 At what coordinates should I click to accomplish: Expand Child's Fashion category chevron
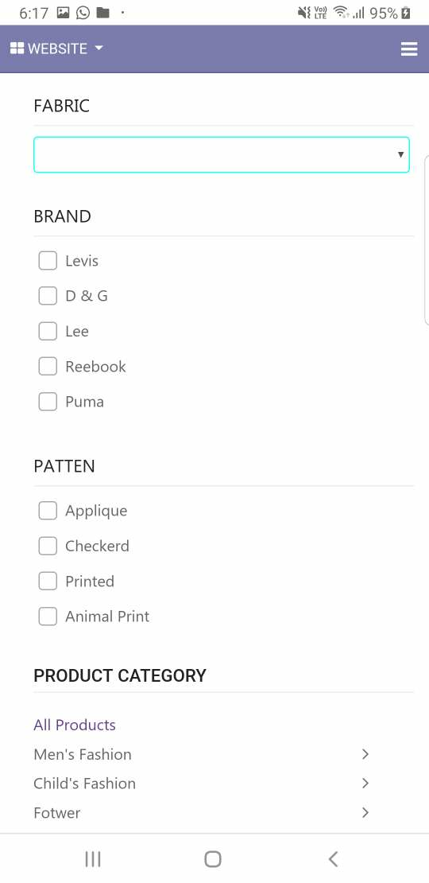click(365, 784)
